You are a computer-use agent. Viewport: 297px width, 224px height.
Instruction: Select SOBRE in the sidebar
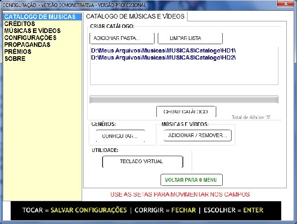coord(15,59)
